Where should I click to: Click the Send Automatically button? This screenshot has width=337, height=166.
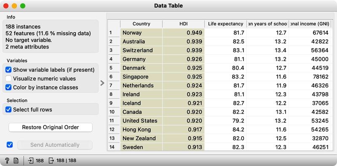coord(55,145)
